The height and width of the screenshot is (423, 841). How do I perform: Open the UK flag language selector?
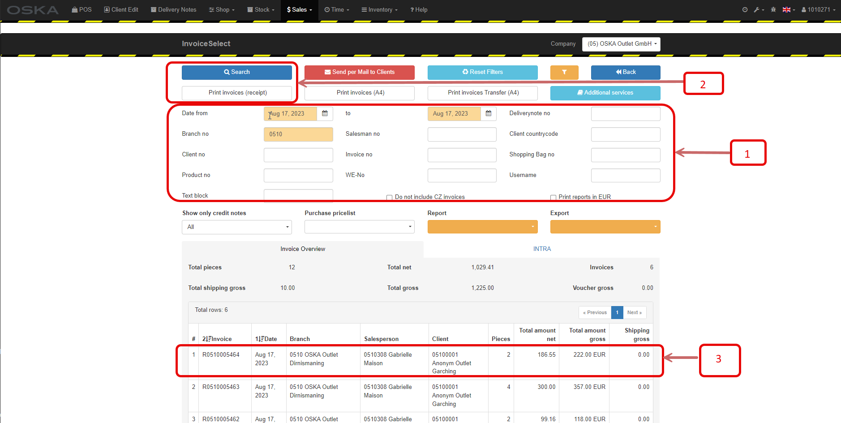pyautogui.click(x=789, y=9)
